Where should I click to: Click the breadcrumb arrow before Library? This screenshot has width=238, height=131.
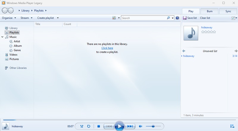[x=19, y=10]
